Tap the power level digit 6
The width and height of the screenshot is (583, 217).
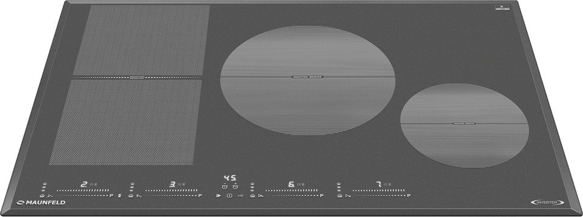(x=291, y=184)
